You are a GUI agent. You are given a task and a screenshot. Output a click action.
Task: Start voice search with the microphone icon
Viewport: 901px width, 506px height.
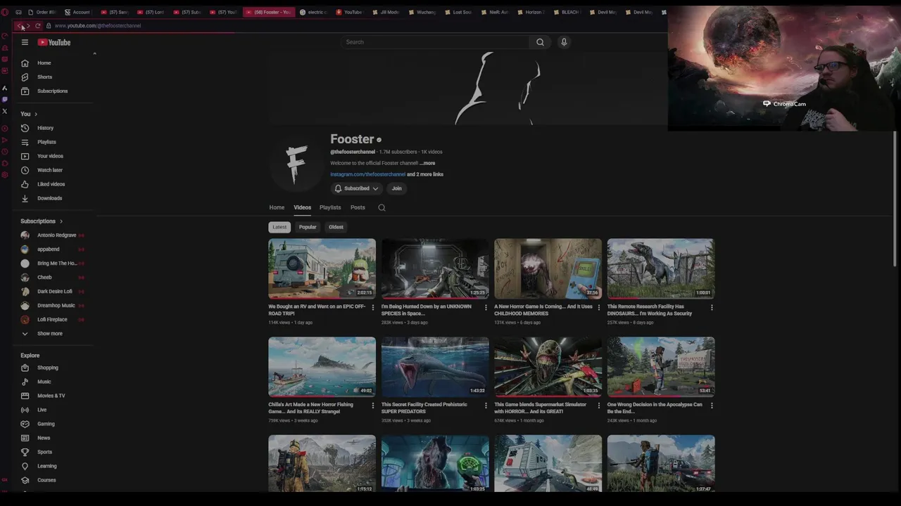point(564,42)
